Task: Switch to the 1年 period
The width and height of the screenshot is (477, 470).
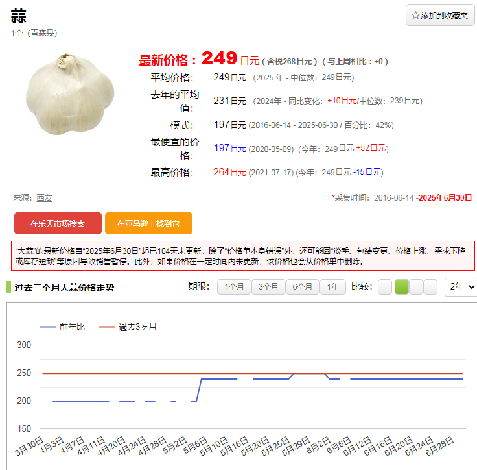Action: [x=332, y=287]
